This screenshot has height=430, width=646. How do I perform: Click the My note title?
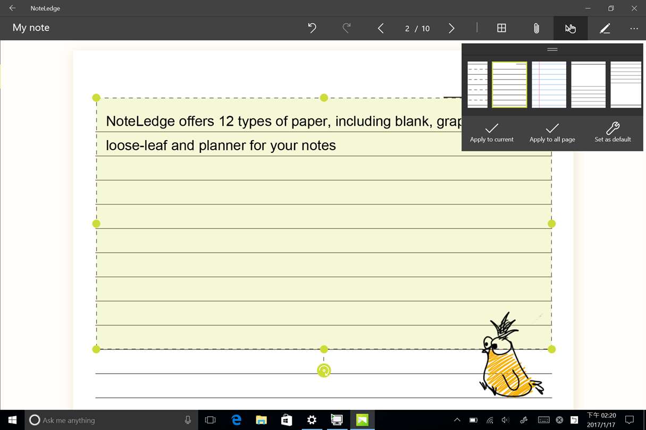(31, 28)
